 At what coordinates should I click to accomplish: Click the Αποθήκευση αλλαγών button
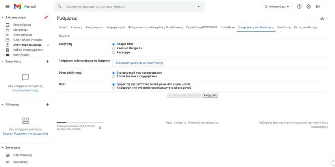tap(184, 95)
